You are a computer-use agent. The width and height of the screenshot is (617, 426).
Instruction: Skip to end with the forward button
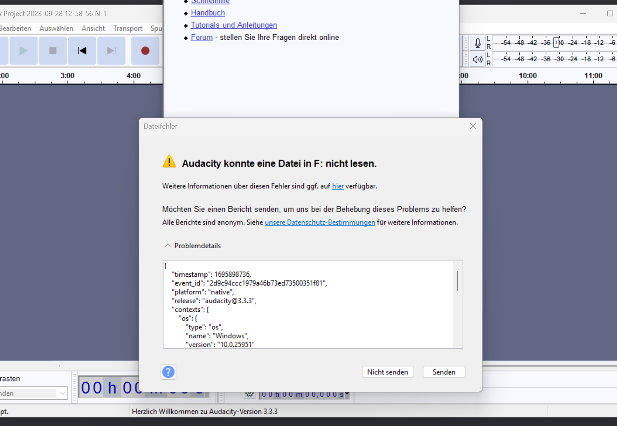[111, 51]
